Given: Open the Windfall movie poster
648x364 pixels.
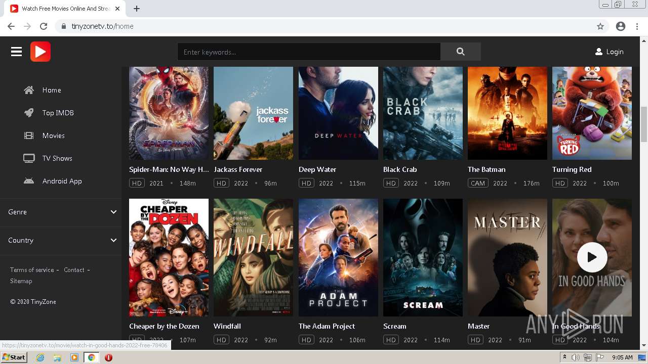Looking at the screenshot, I should coord(253,257).
